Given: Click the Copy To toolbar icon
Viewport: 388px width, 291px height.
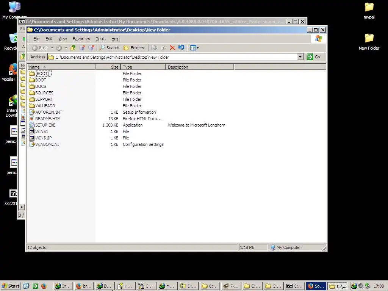Looking at the screenshot, I should pos(163,48).
